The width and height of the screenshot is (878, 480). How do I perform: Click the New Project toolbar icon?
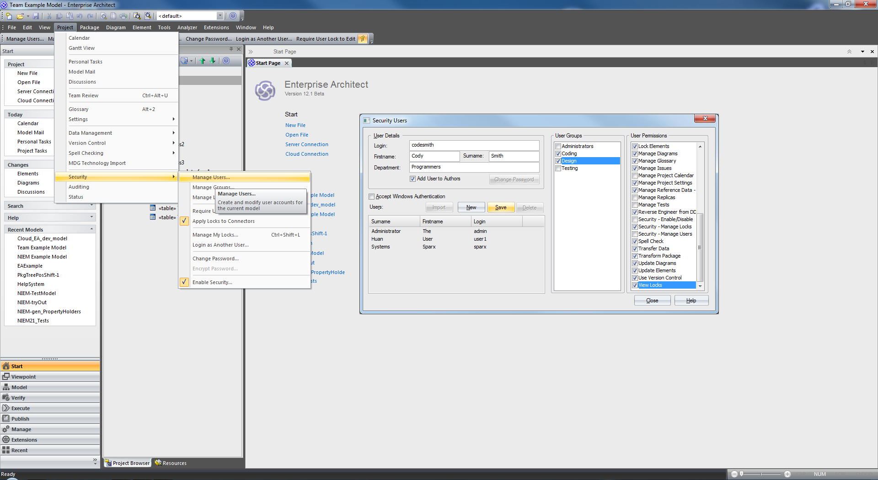pos(9,16)
